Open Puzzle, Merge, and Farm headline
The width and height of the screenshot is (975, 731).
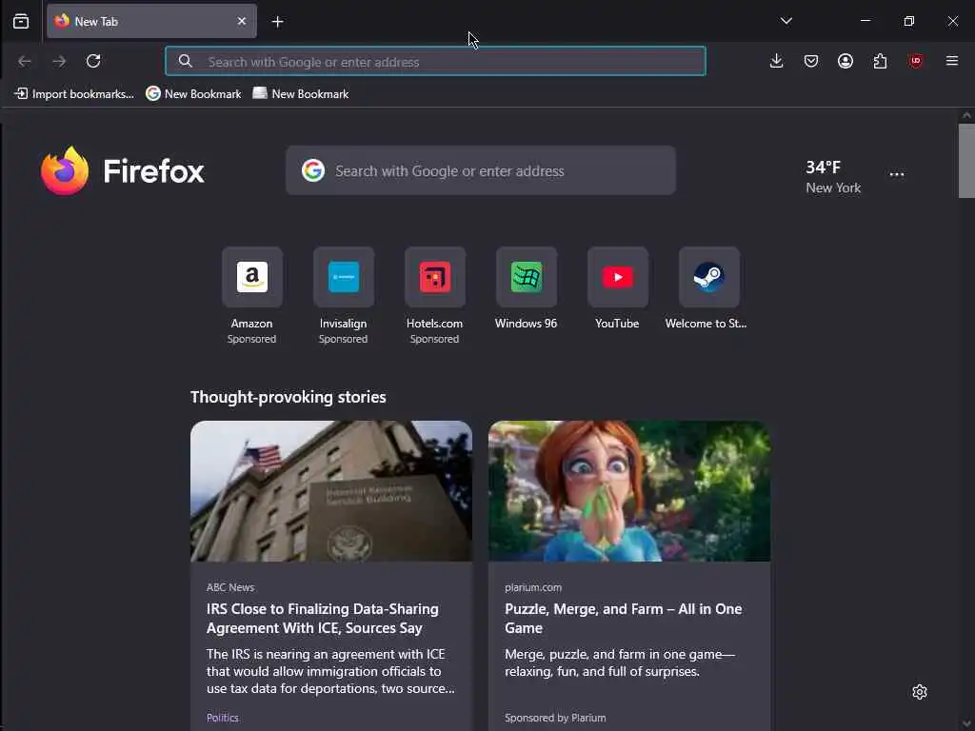coord(623,619)
